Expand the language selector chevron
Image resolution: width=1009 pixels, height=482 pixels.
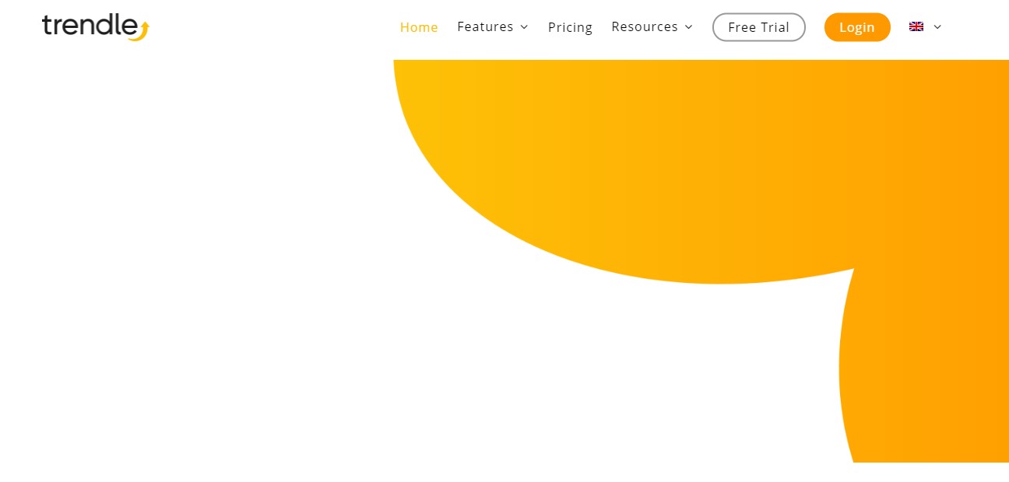click(x=937, y=27)
